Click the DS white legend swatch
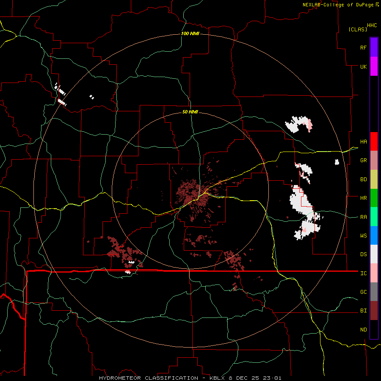The height and width of the screenshot is (381, 381). point(374,254)
